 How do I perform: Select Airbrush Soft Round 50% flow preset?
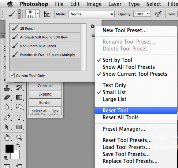pyautogui.click(x=45, y=37)
